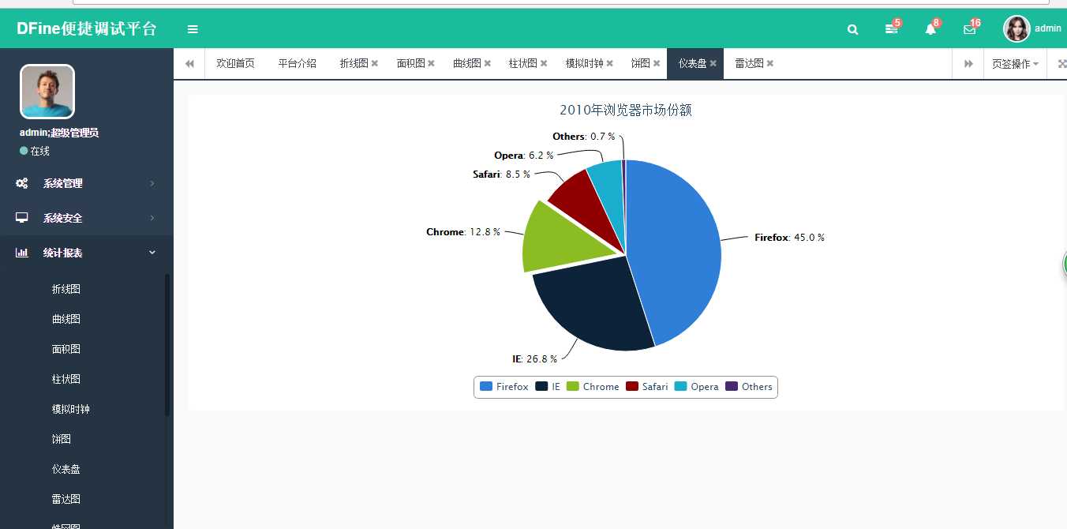This screenshot has width=1067, height=529.
Task: Click the monitor icon beside 系统安全
Action: pos(22,218)
